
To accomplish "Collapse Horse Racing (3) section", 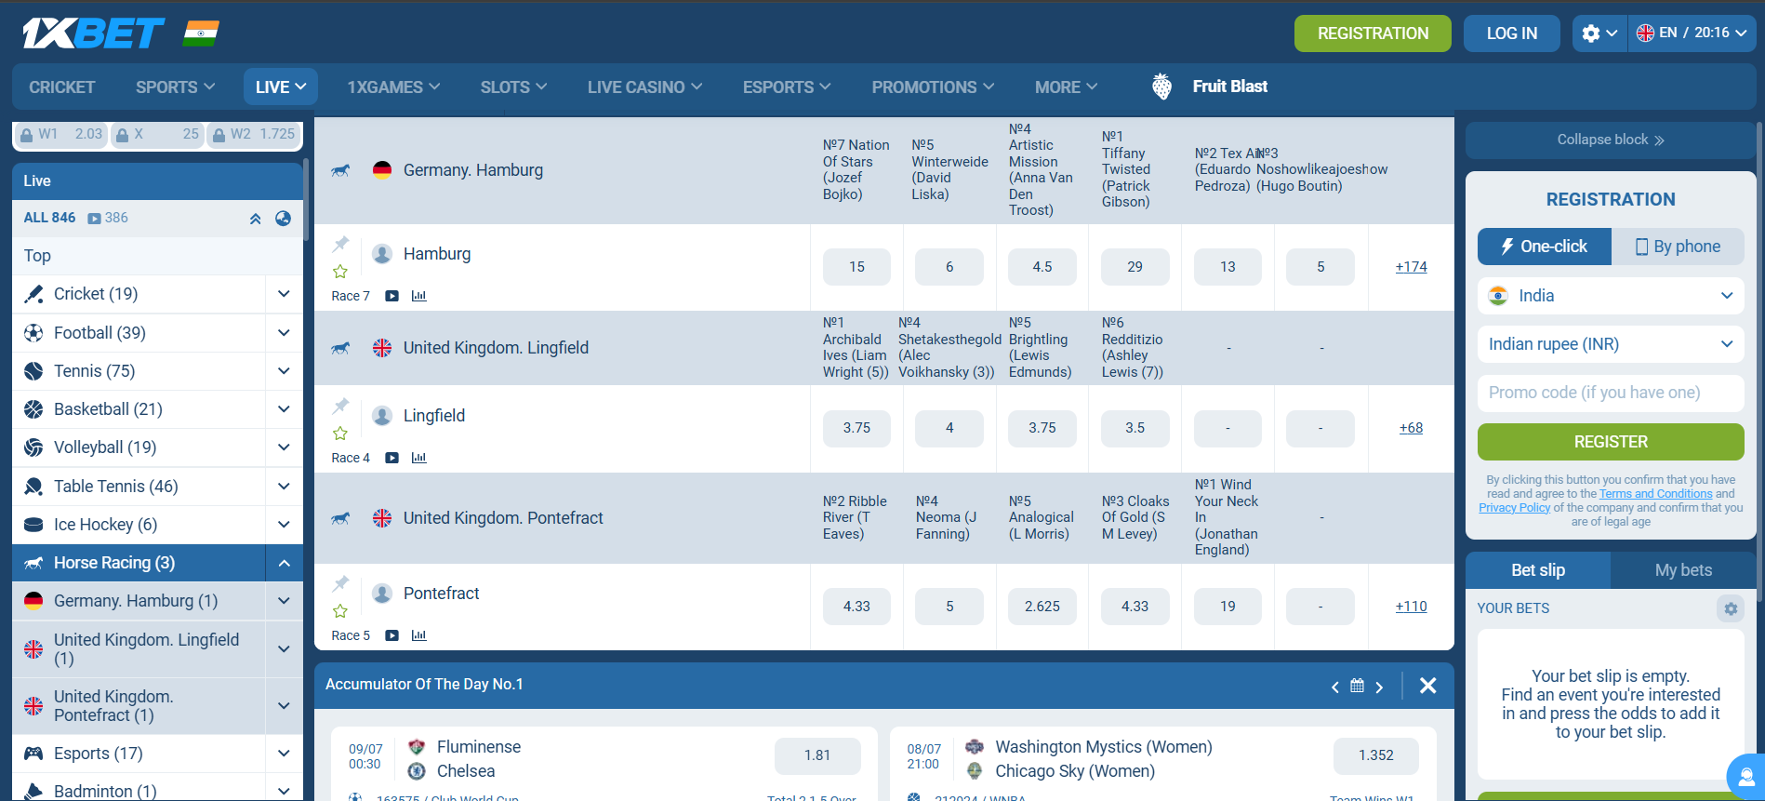I will pyautogui.click(x=284, y=563).
